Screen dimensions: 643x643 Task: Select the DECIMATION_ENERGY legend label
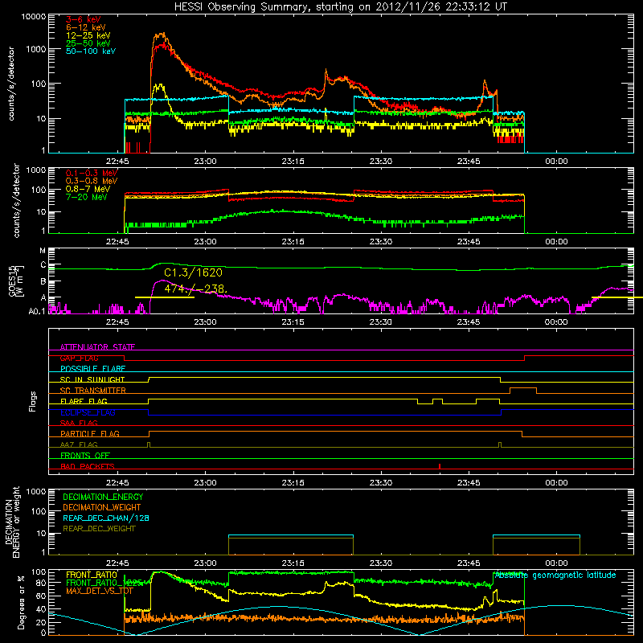[x=103, y=497]
